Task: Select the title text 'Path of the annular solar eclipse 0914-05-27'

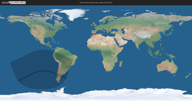Action: click(x=96, y=3)
